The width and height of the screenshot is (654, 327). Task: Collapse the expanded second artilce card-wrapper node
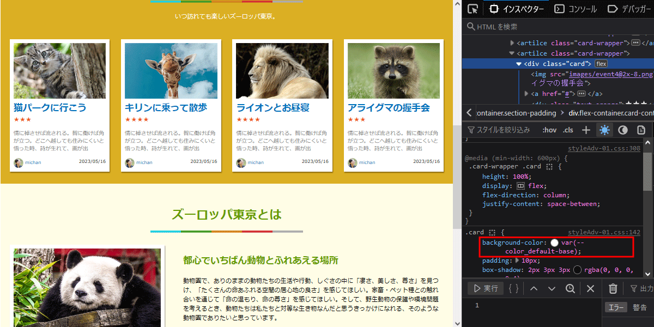tap(512, 53)
